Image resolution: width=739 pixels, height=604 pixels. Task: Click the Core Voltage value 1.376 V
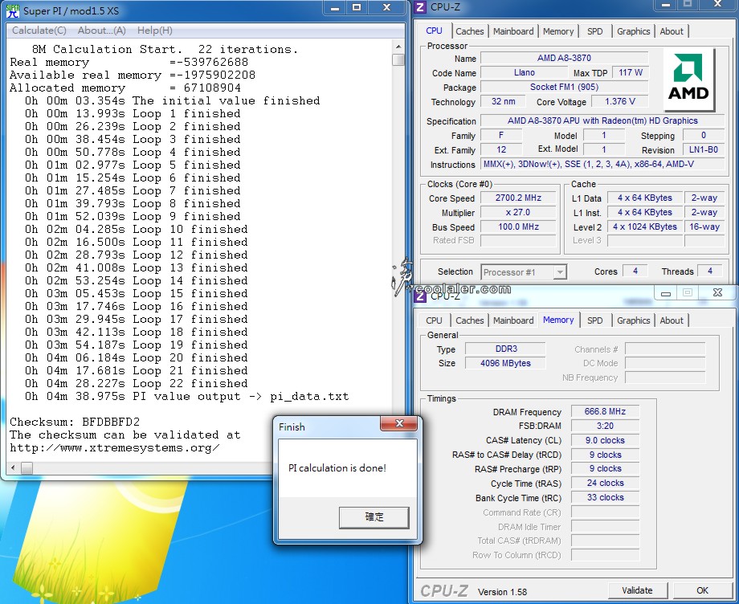(620, 102)
